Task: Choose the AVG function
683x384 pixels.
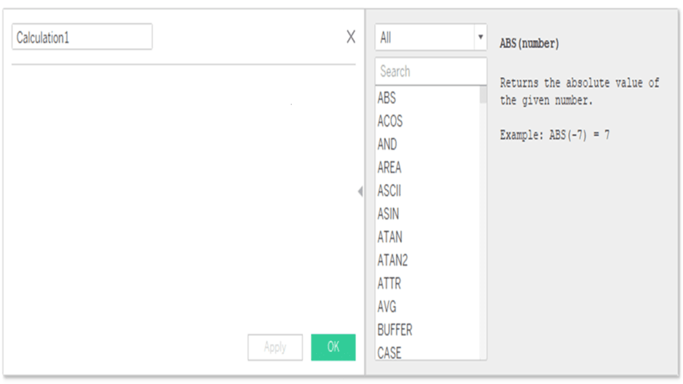Action: coord(387,307)
